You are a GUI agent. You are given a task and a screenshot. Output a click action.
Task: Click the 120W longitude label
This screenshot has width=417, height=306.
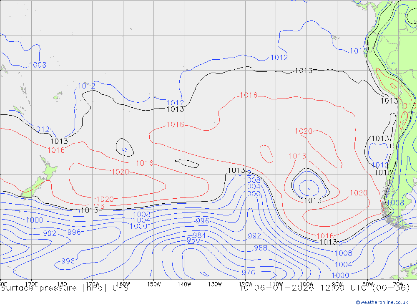(x=246, y=284)
